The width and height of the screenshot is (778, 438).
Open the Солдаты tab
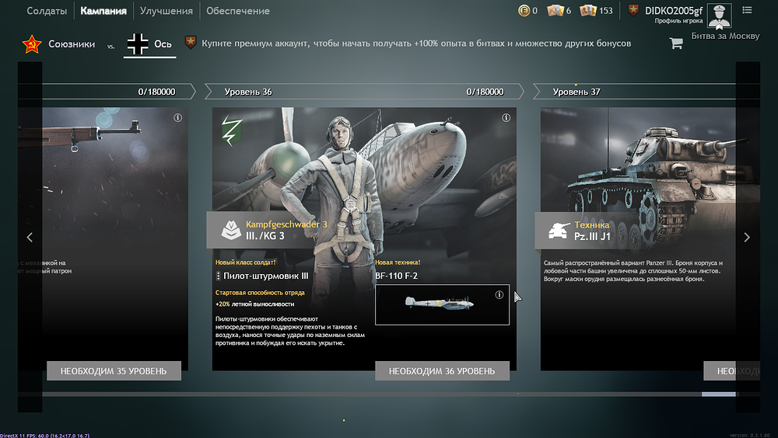click(x=46, y=11)
